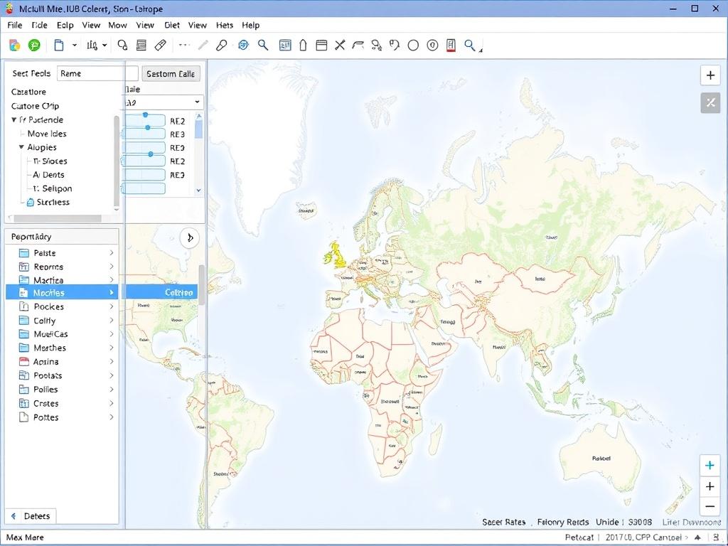Collapse the Fr Paclende tree node

pyautogui.click(x=14, y=120)
